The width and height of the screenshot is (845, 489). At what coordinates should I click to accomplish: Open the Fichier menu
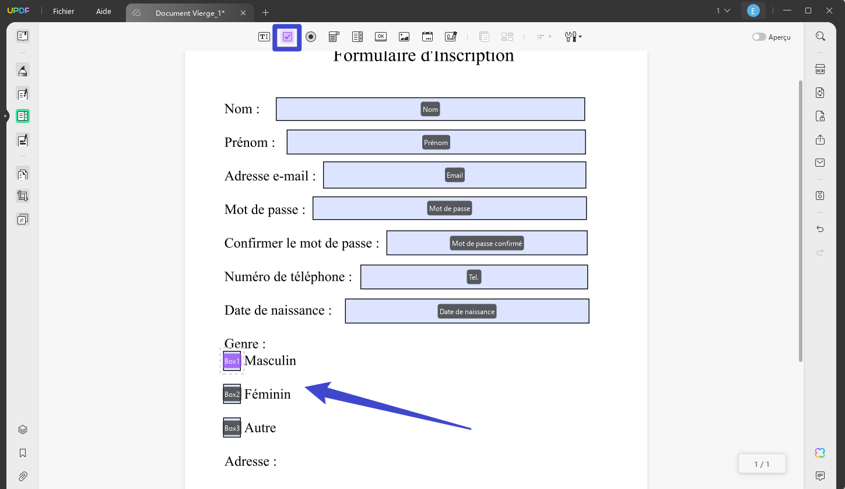click(x=63, y=10)
